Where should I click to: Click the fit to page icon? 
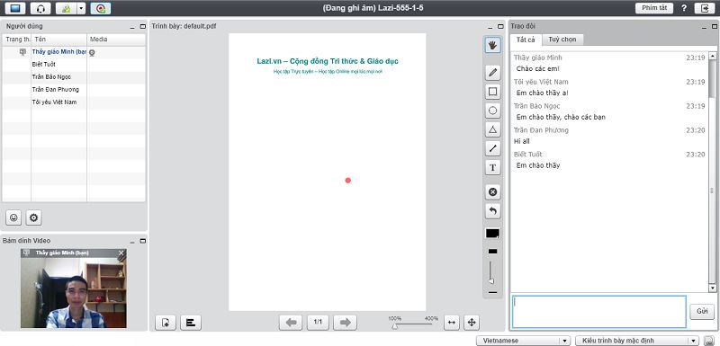471,322
